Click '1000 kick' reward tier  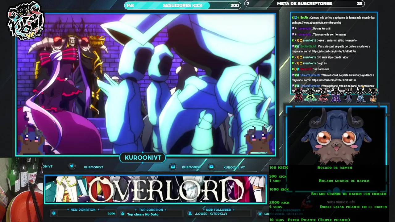coord(279,189)
